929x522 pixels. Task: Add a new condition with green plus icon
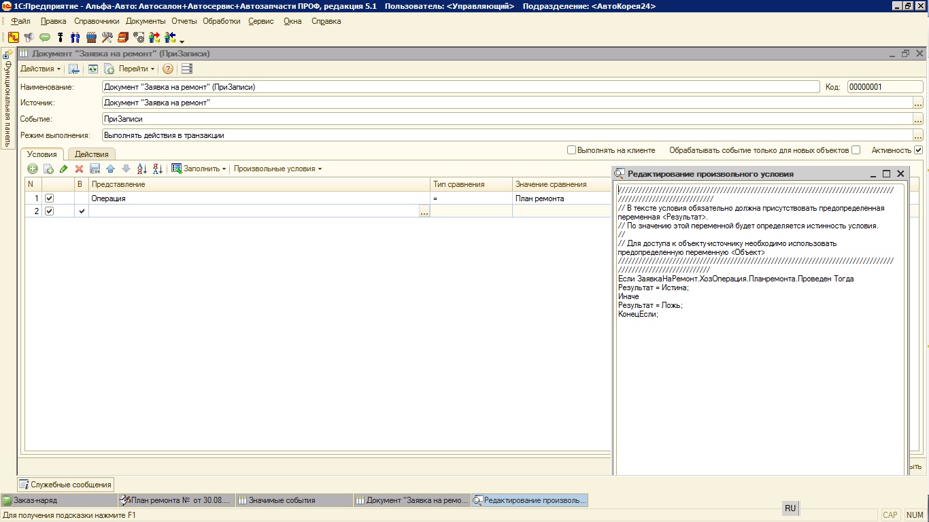click(x=33, y=169)
